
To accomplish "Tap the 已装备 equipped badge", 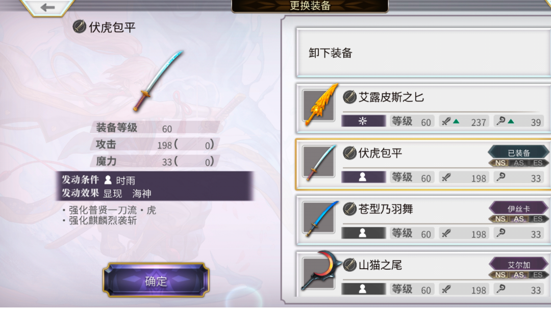I will (x=519, y=153).
